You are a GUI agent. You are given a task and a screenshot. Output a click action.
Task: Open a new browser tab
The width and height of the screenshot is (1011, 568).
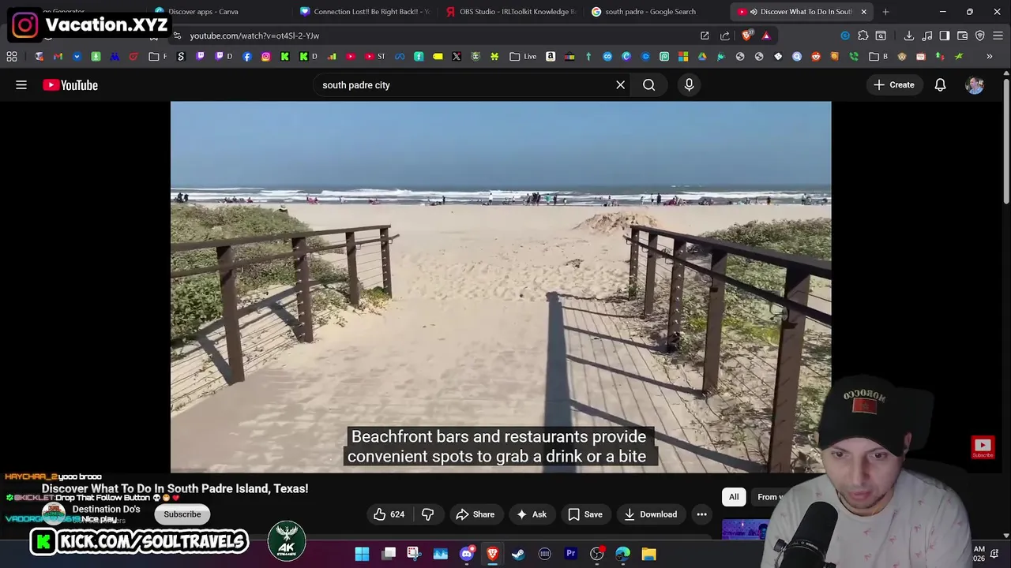click(885, 12)
